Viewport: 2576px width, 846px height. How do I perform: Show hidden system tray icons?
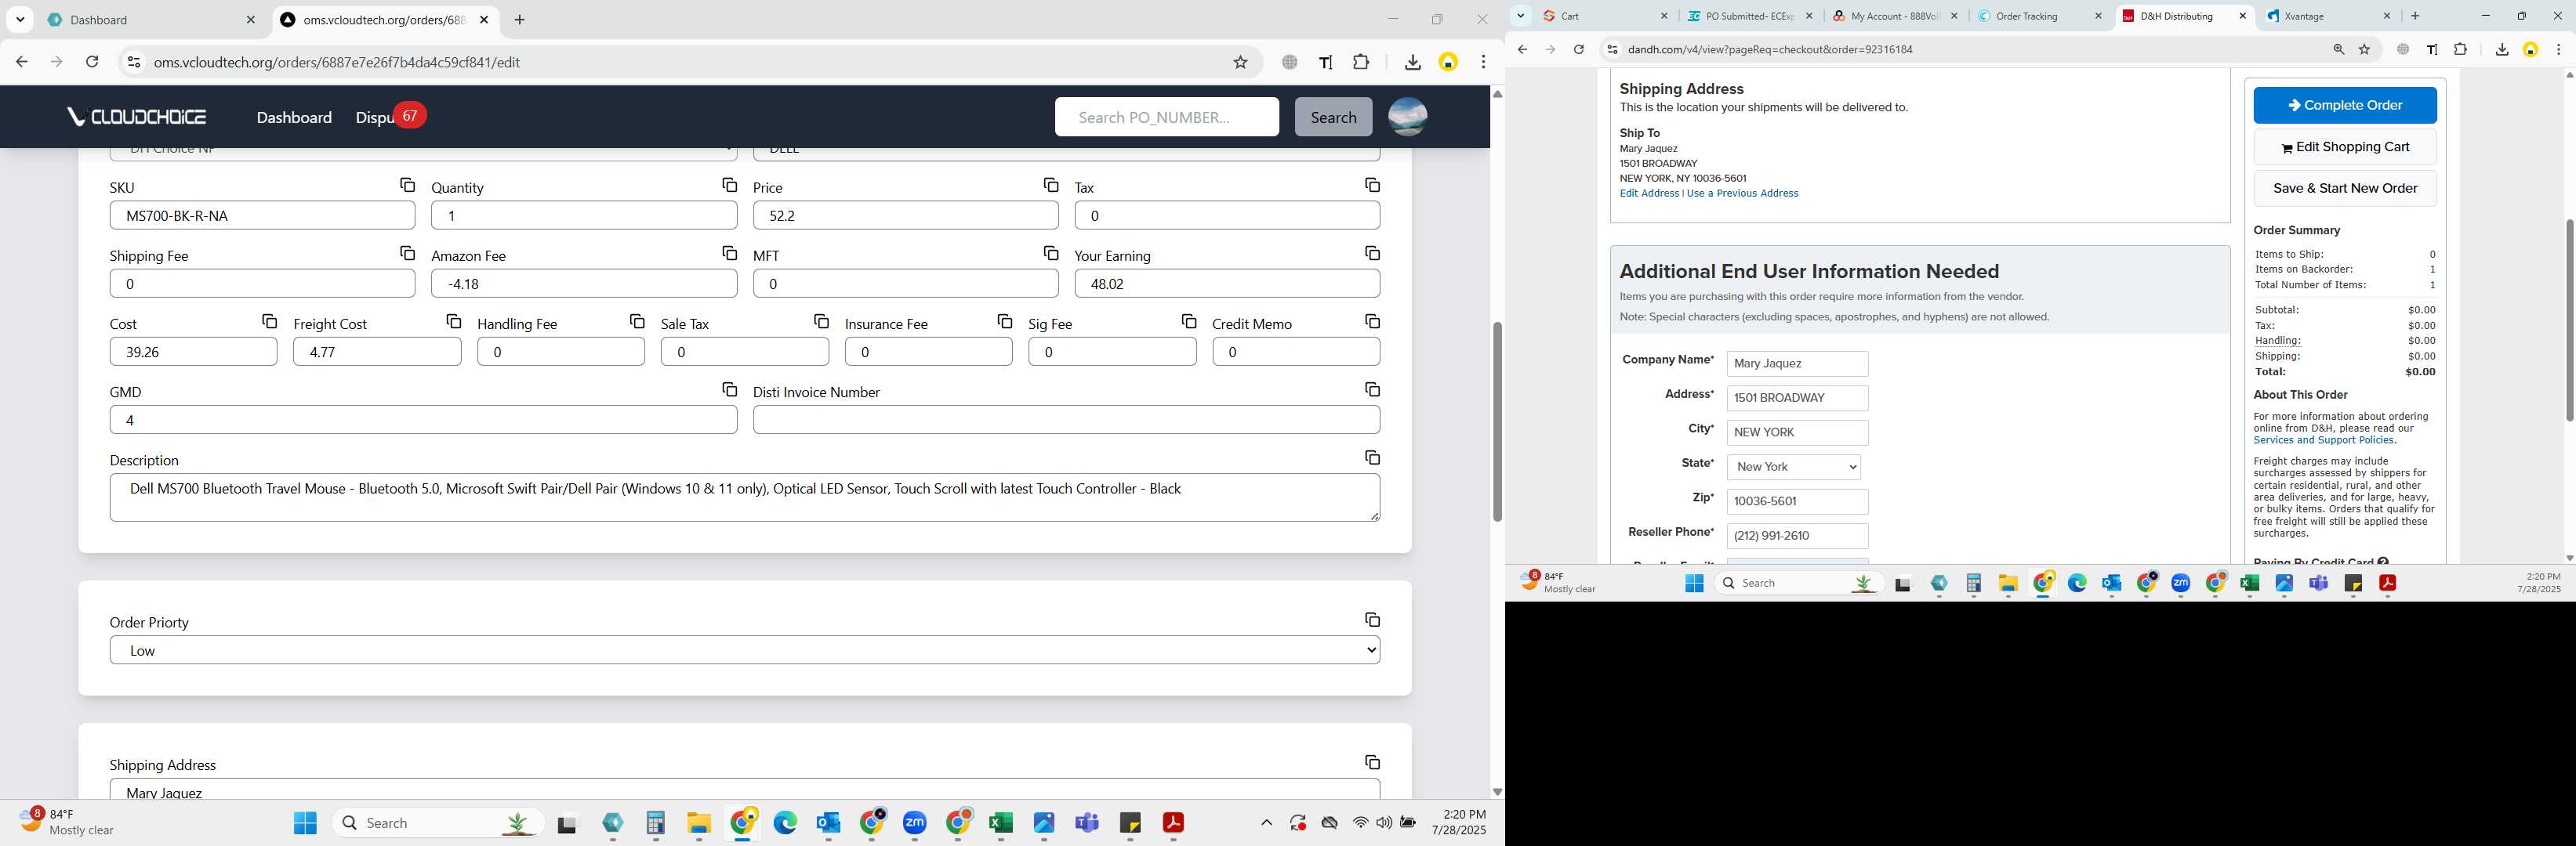click(x=1266, y=822)
